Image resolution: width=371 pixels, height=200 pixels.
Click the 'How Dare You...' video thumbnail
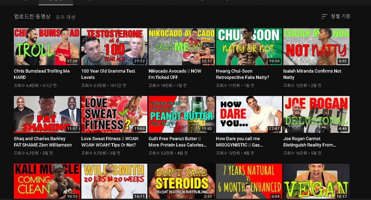[x=249, y=114]
